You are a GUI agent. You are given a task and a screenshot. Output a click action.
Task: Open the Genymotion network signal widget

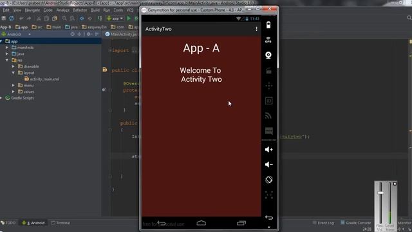click(268, 116)
